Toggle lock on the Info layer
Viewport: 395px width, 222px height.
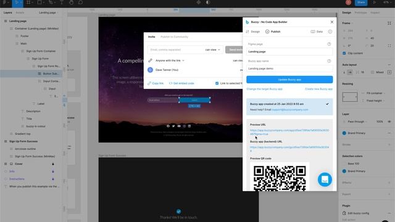(53, 171)
